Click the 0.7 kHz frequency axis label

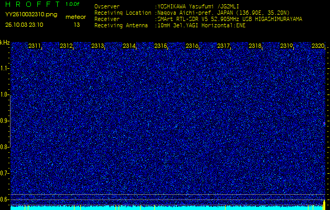(x=4, y=173)
